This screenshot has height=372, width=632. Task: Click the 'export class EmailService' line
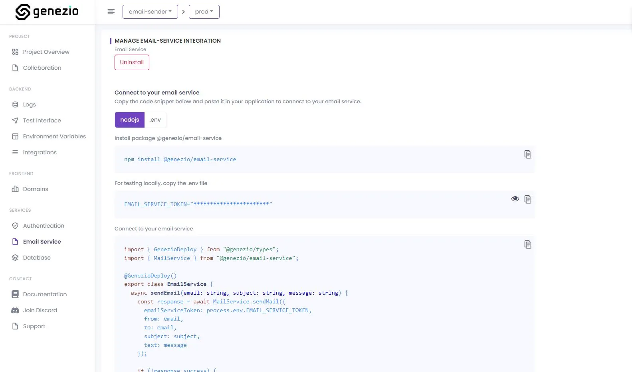tap(168, 284)
